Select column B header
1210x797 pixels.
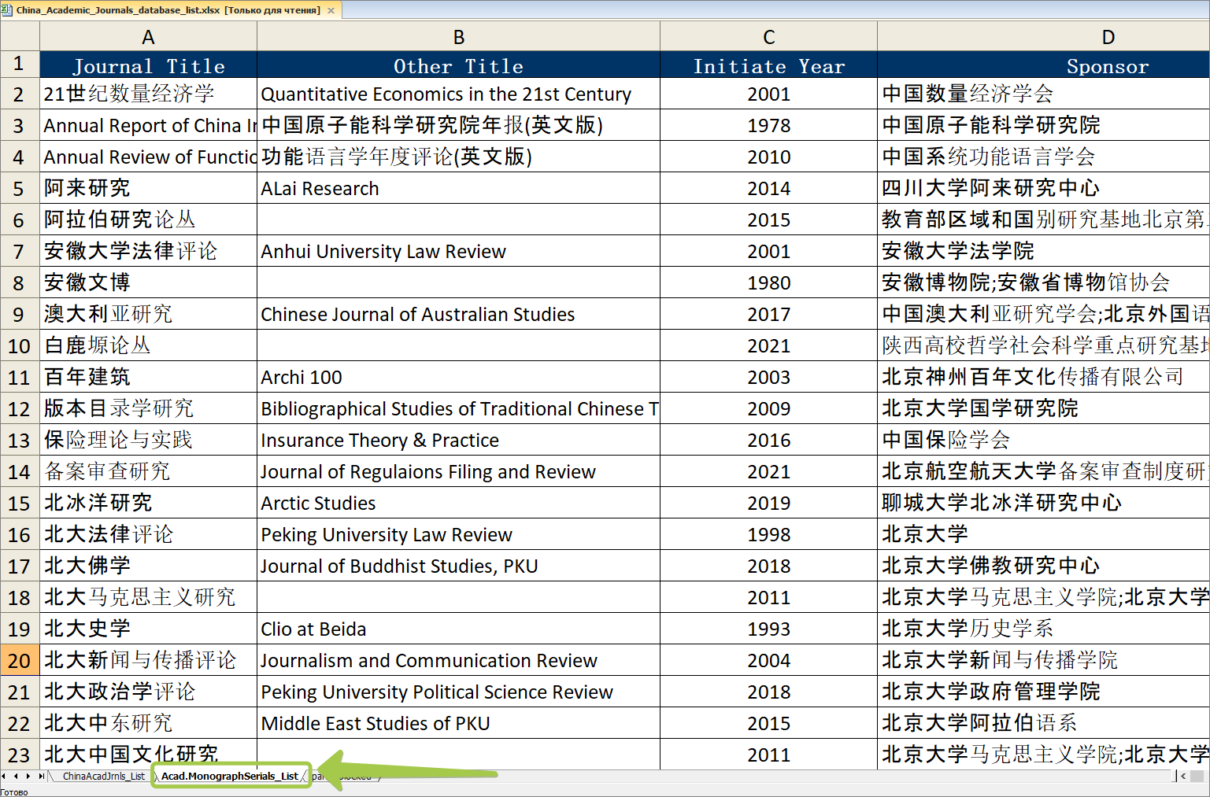tap(458, 37)
